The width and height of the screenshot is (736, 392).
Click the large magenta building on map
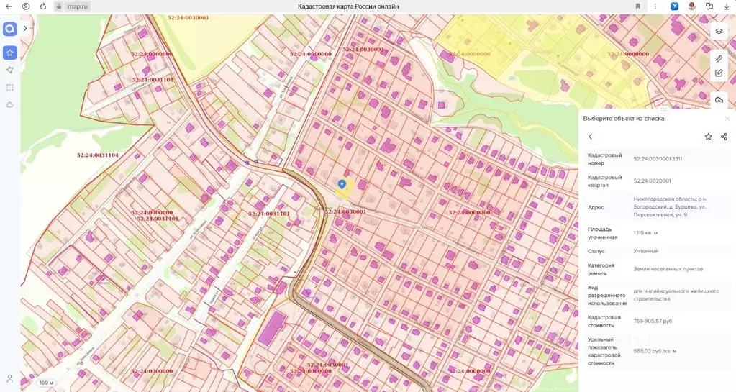pyautogui.click(x=272, y=328)
